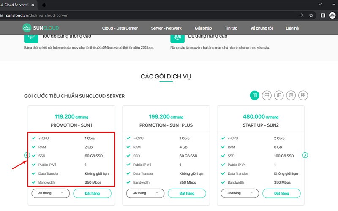Image resolution: width=338 pixels, height=211 pixels.
Task: Click the 119.200 đ/tháng price
Action: coord(71,117)
